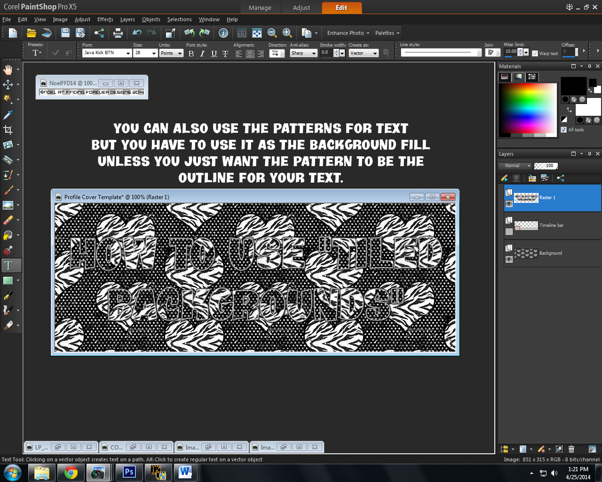602x482 pixels.
Task: Open a file using the Open folder icon
Action: click(31, 33)
